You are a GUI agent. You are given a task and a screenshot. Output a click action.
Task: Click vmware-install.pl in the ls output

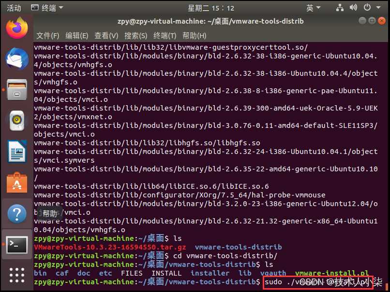click(x=332, y=273)
